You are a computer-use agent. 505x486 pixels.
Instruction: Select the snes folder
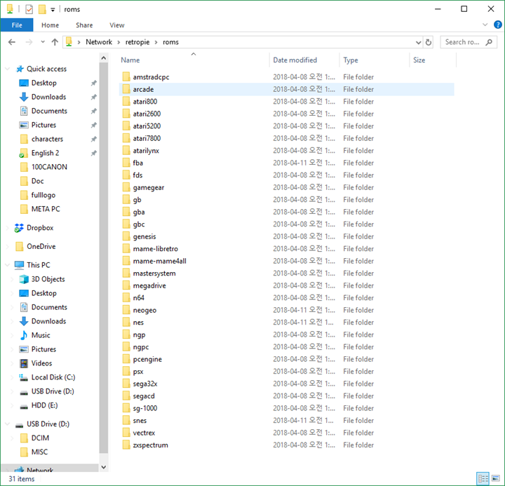(140, 421)
